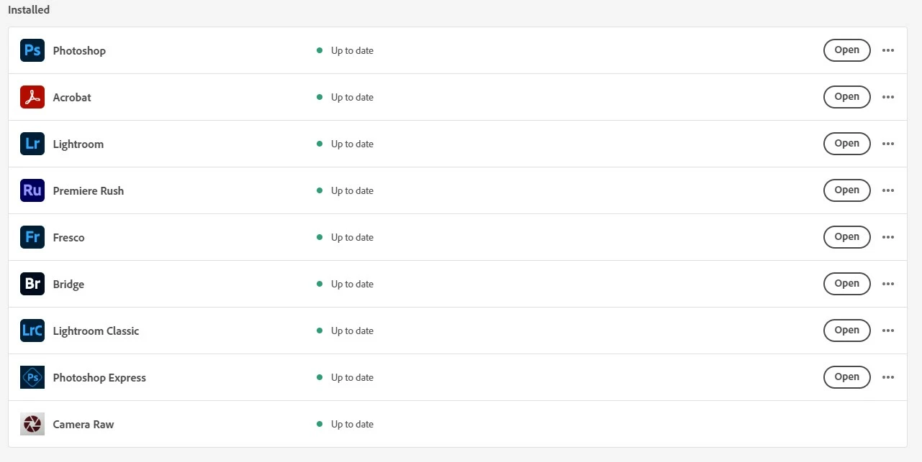Select the Lightroom Classic LrC icon
Image resolution: width=922 pixels, height=462 pixels.
point(32,331)
